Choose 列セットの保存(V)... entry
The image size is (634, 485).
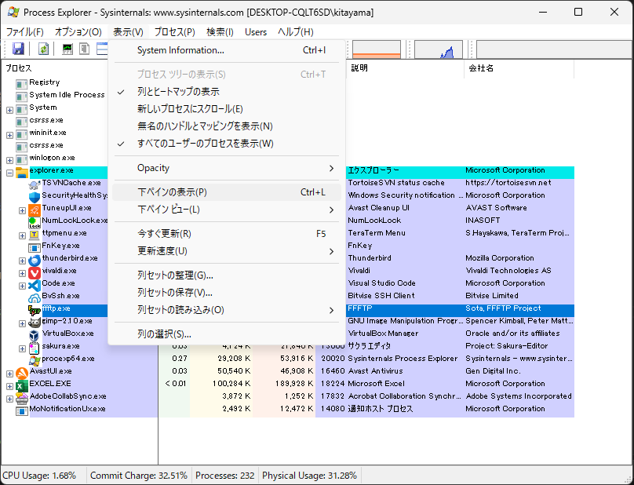pyautogui.click(x=227, y=293)
